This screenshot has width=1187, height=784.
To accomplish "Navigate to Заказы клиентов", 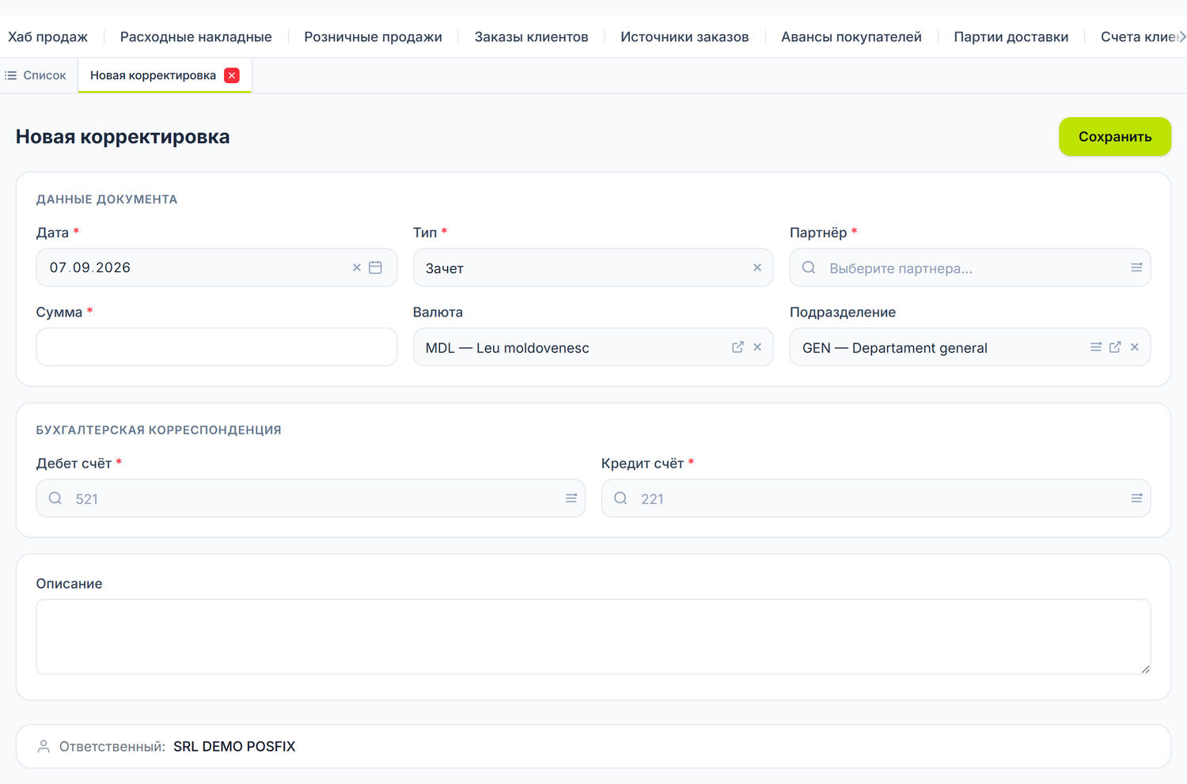I will point(531,36).
